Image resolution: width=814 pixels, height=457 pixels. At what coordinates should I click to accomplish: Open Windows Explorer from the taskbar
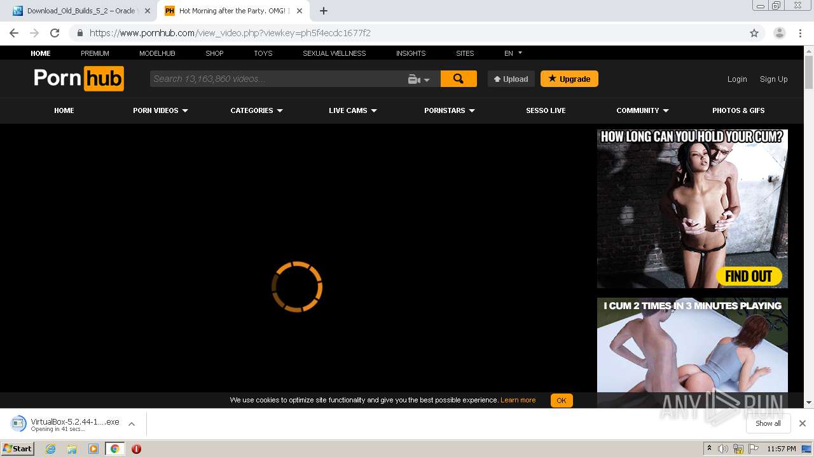pos(72,449)
